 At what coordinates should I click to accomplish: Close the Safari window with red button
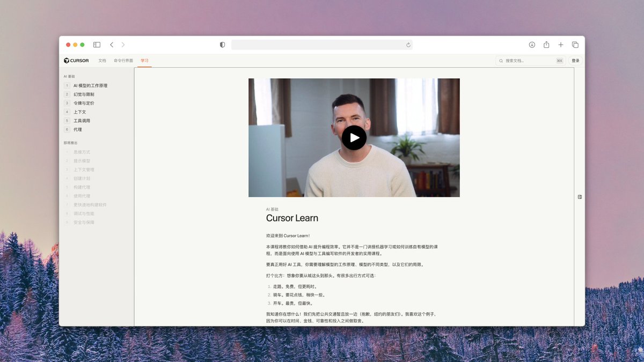pos(68,45)
